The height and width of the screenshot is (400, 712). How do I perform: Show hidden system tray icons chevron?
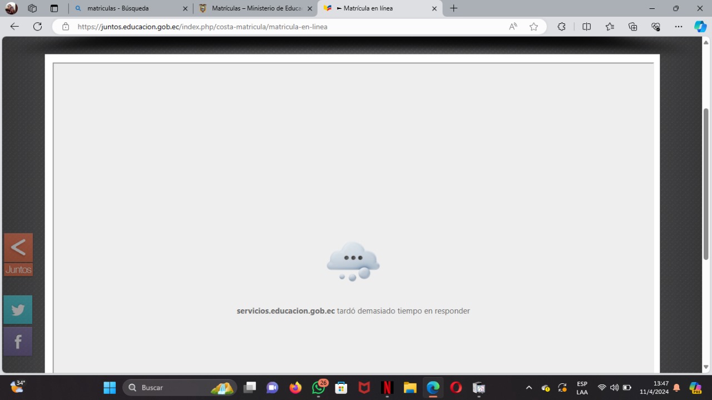(528, 388)
